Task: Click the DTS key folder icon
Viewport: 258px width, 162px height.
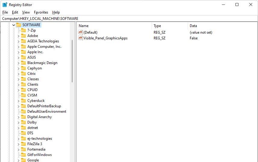Action: [x=23, y=133]
